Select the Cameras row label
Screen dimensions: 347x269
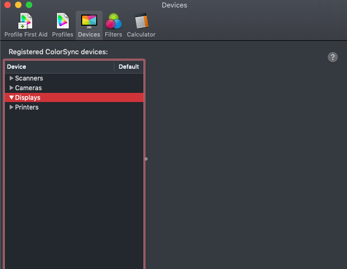pyautogui.click(x=28, y=88)
